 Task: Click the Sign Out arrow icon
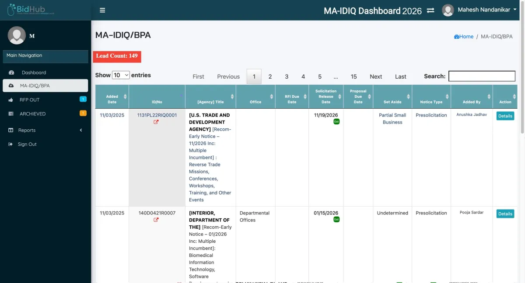[10, 144]
